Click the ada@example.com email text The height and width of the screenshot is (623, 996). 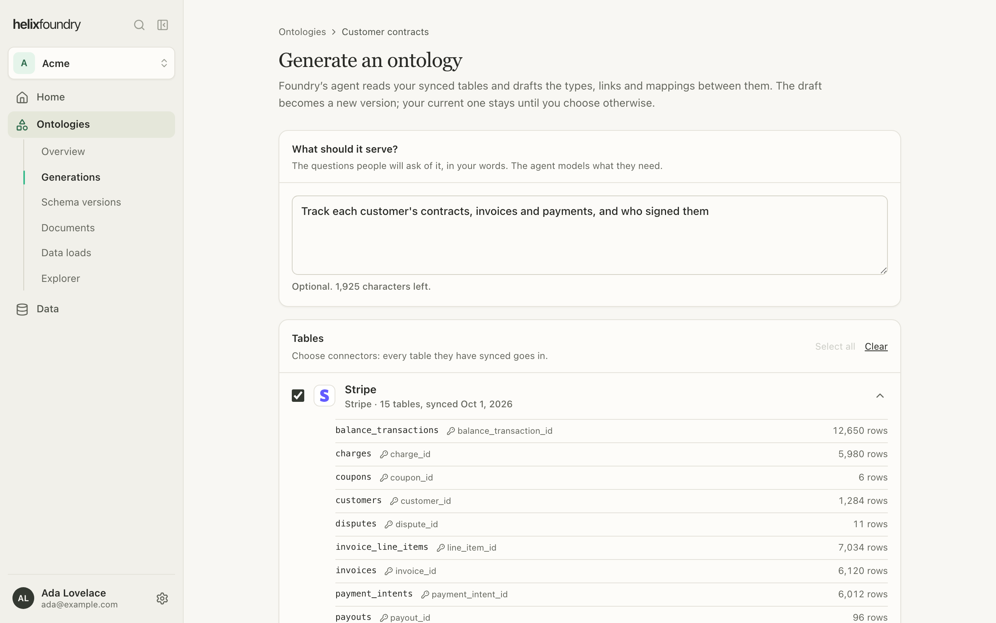click(79, 604)
